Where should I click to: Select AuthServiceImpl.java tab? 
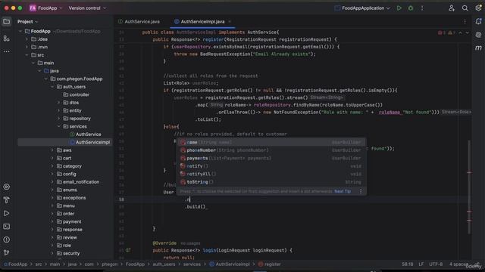tap(202, 22)
